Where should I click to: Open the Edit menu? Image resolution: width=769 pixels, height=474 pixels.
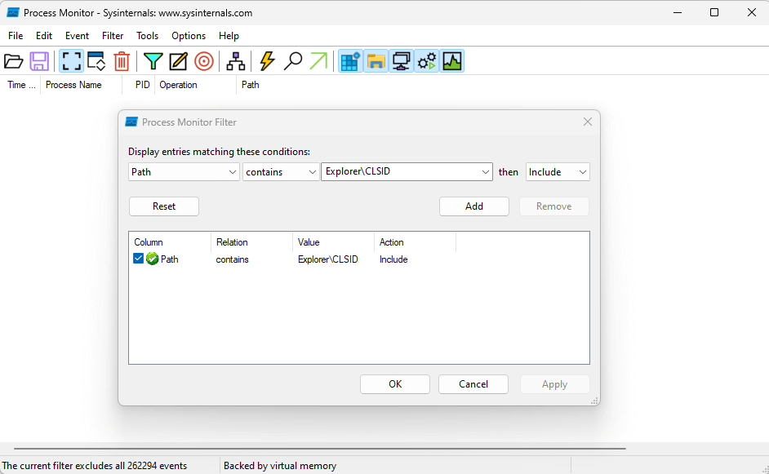tap(43, 36)
